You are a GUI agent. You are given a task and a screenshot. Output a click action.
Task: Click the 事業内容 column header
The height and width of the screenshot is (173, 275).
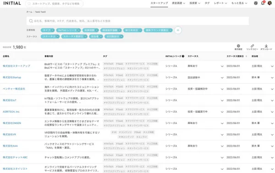[49, 56]
